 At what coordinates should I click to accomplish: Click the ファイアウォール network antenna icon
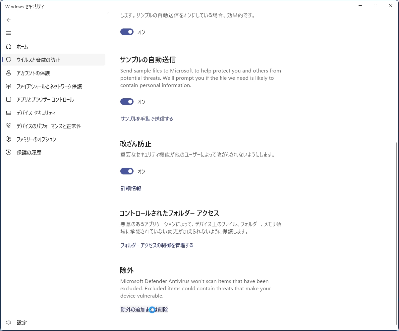coord(9,86)
